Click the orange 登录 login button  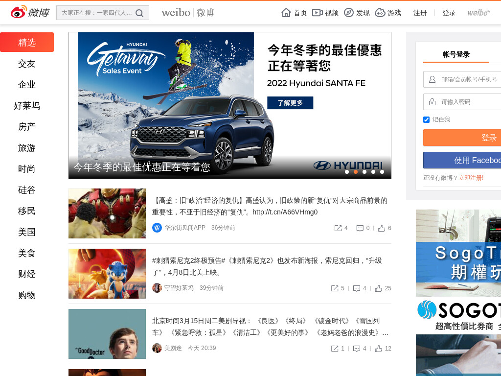462,138
